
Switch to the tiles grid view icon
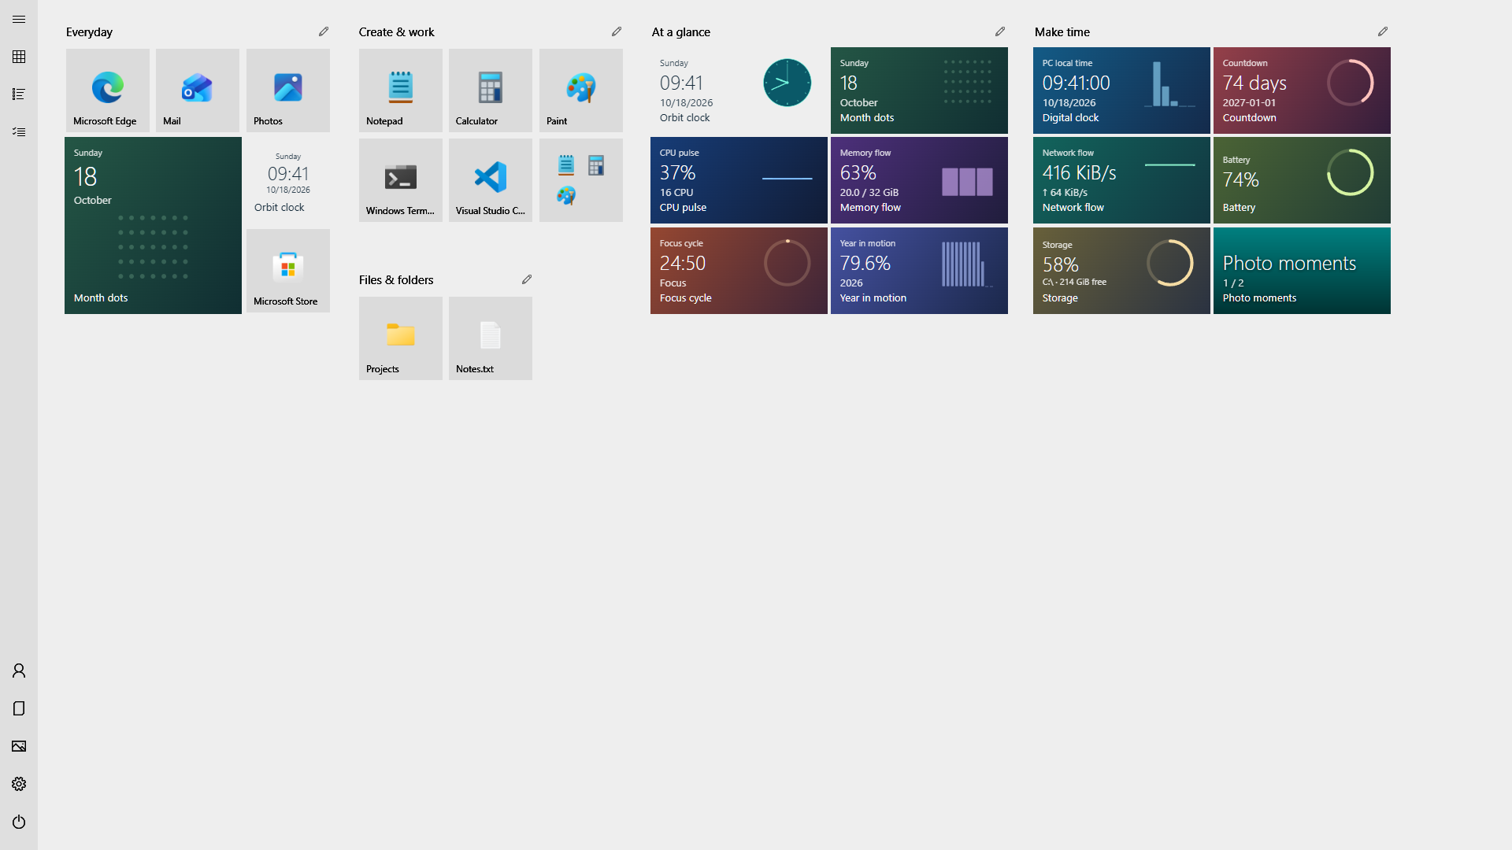click(19, 57)
